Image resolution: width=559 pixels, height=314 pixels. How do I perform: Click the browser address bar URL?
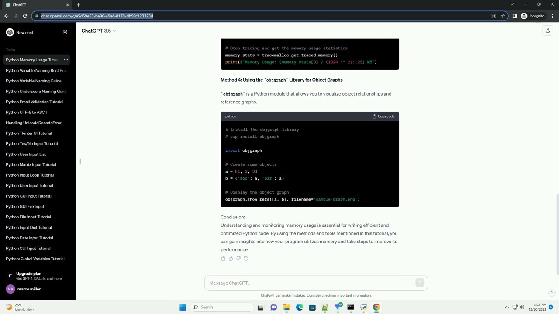point(97,16)
